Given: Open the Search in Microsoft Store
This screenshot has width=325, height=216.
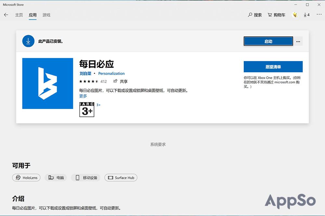Looking at the screenshot, I should tap(255, 15).
